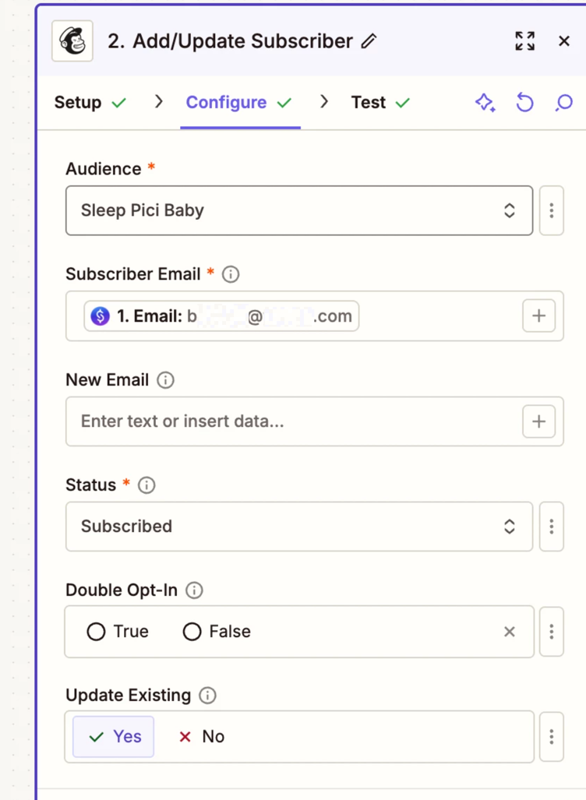Open the Audience dropdown
The image size is (586, 800).
point(298,210)
